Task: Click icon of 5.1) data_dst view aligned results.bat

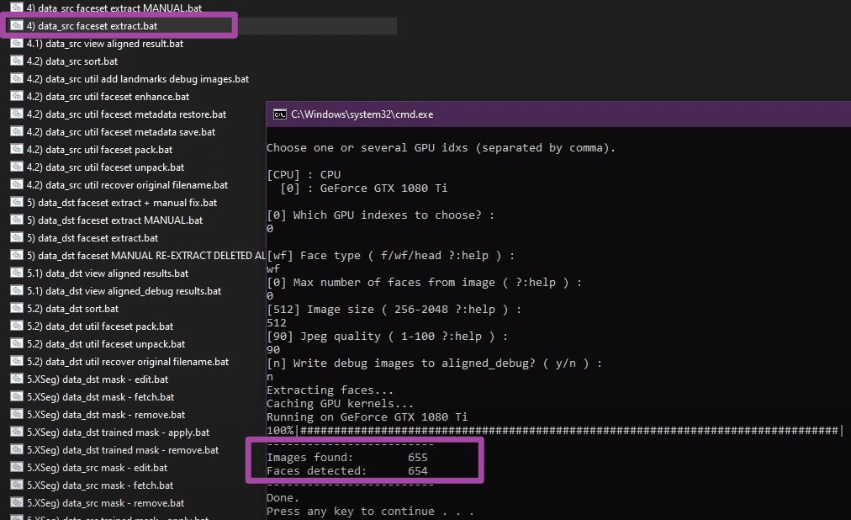Action: point(17,273)
